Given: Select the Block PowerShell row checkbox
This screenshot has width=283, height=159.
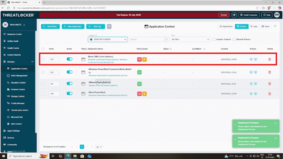Looking at the screenshot, I should pyautogui.click(x=43, y=94).
